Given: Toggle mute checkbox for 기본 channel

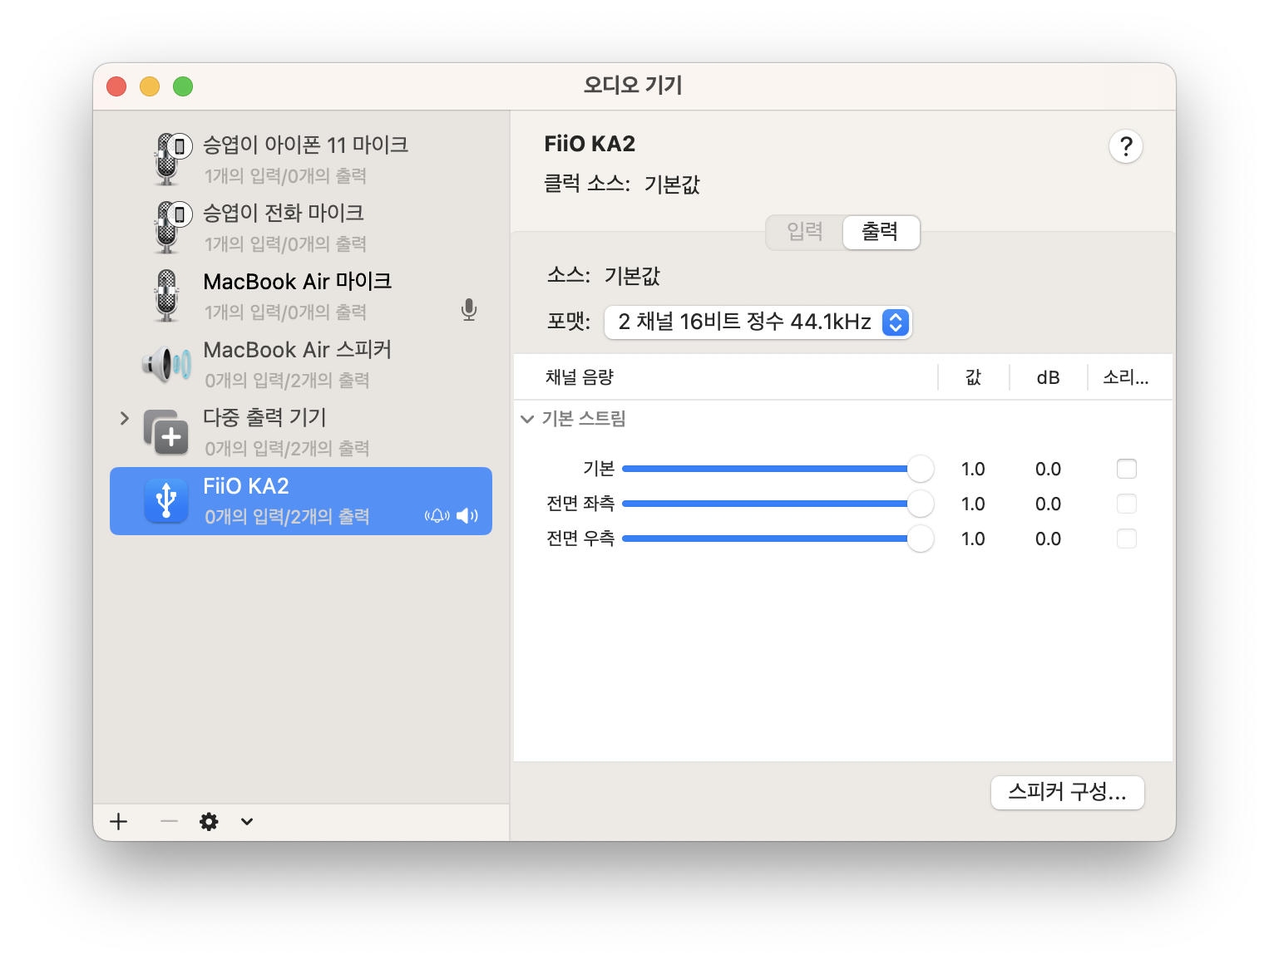Looking at the screenshot, I should 1127,469.
